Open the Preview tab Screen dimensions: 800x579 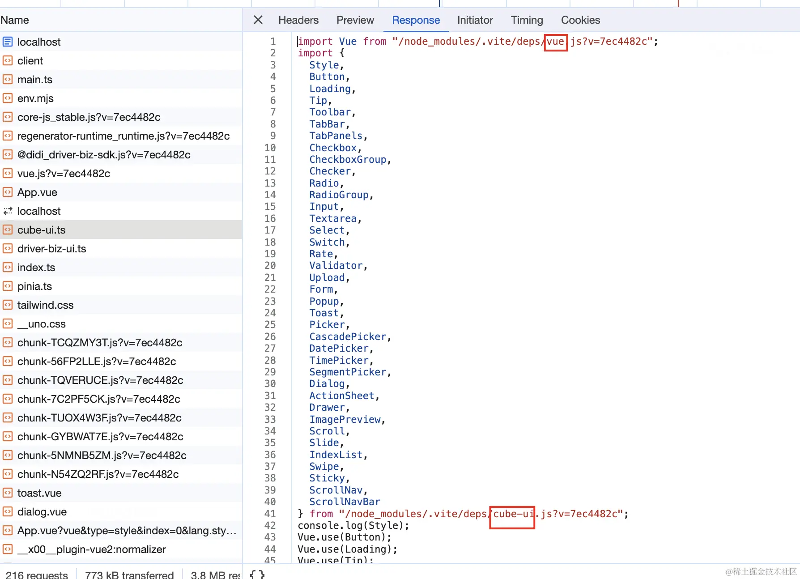pyautogui.click(x=355, y=20)
